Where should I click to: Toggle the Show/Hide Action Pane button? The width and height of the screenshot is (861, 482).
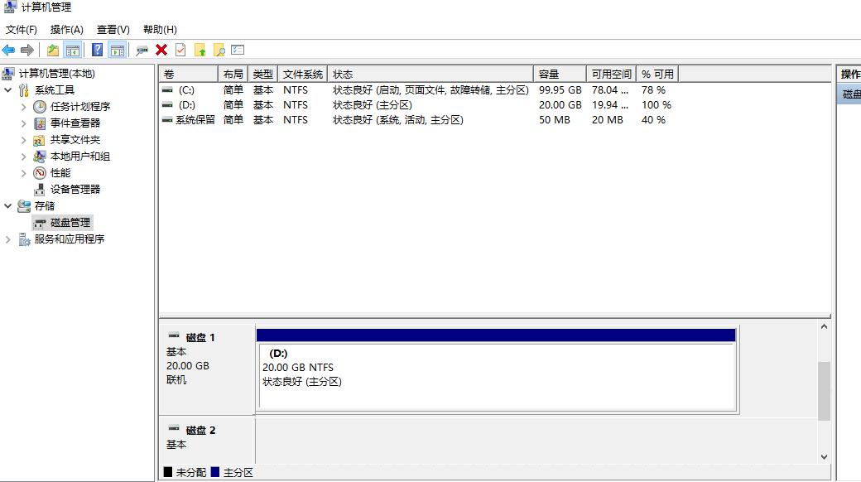click(x=117, y=50)
